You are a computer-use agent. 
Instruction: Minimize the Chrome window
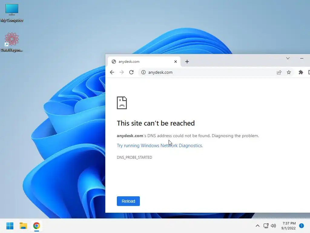[x=302, y=58]
